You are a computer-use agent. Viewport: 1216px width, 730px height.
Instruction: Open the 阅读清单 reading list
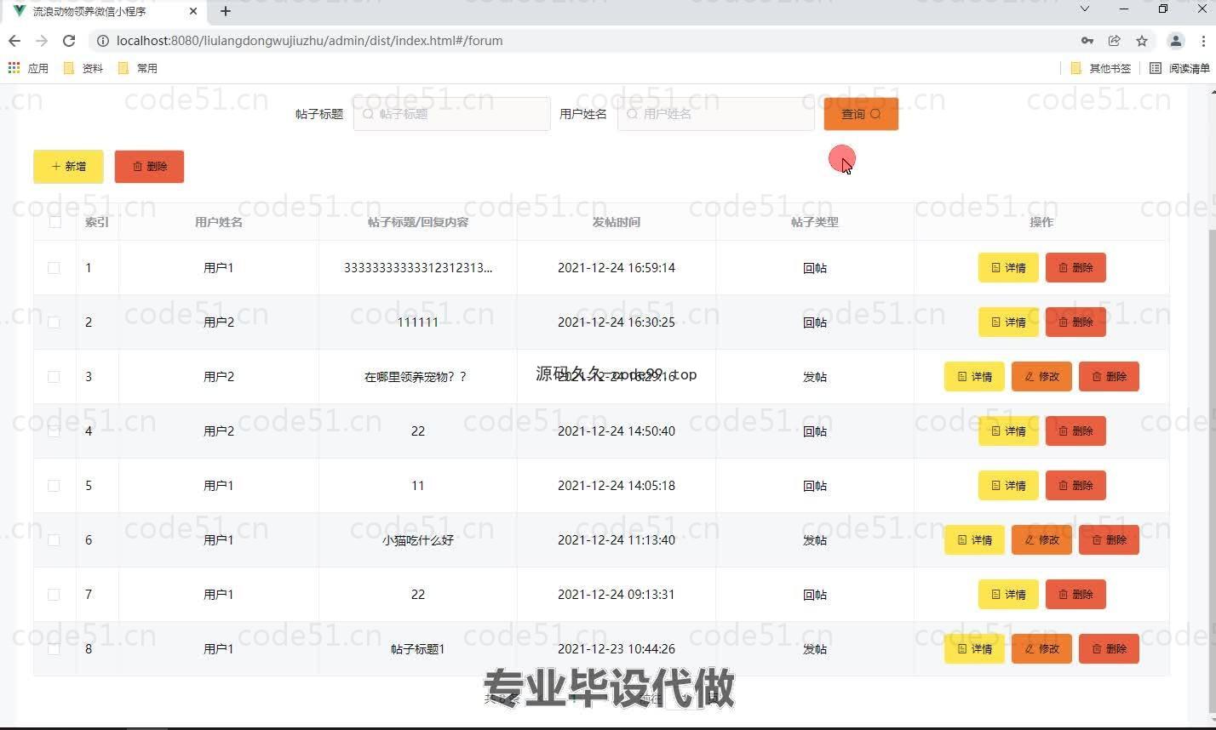point(1179,68)
